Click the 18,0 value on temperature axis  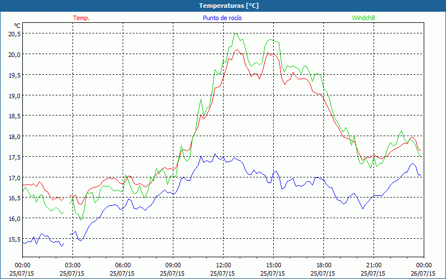15,136
